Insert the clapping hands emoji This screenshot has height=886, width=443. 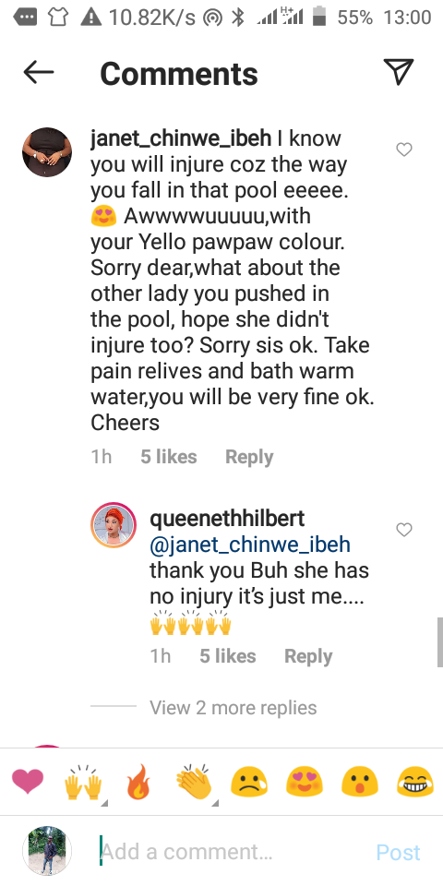coord(194,784)
